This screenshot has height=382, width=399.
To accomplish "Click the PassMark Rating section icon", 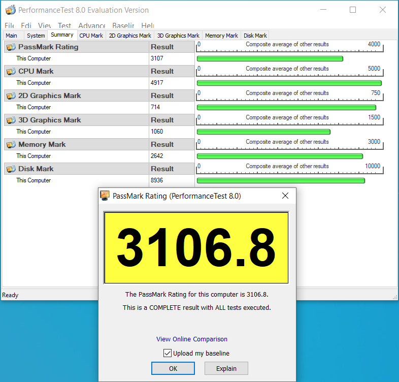I will 11,47.
